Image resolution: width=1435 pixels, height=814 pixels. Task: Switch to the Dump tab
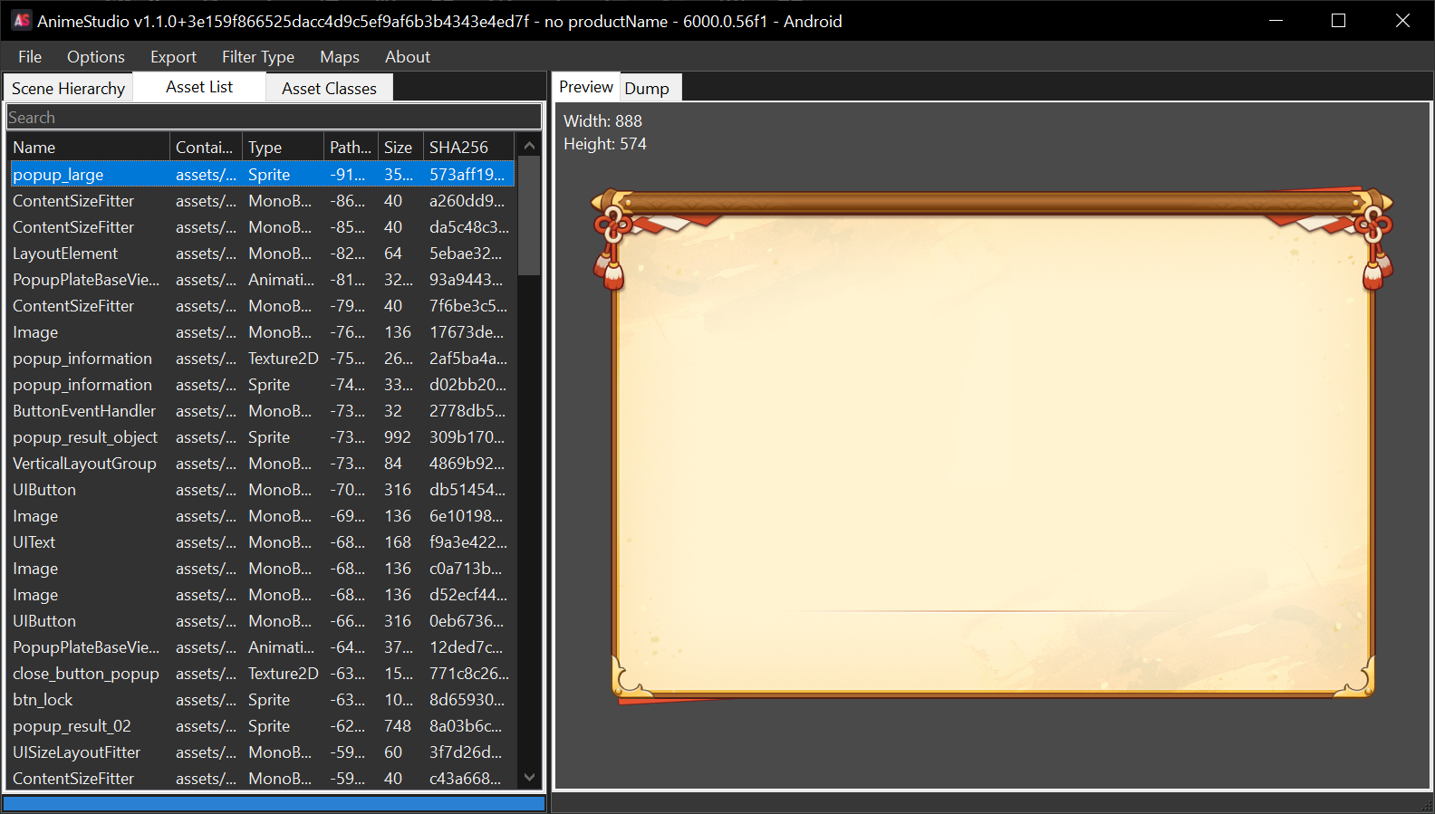click(x=647, y=89)
